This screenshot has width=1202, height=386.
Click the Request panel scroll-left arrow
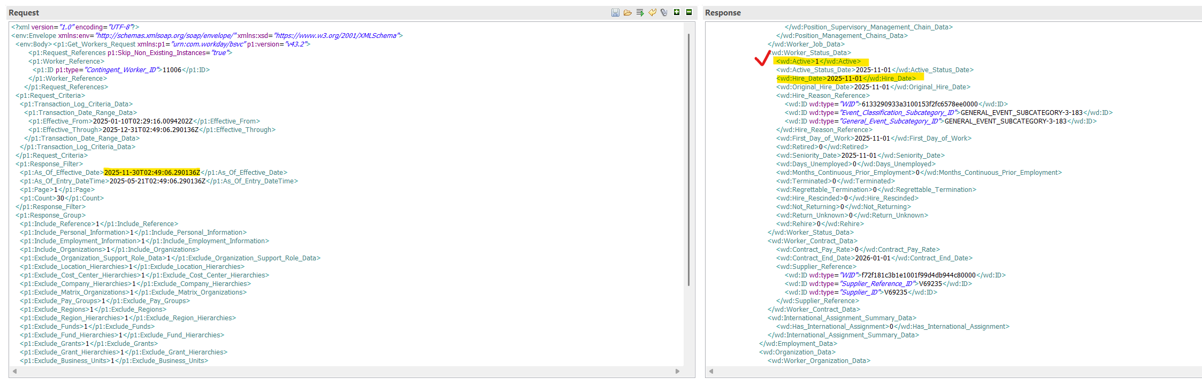coord(14,371)
